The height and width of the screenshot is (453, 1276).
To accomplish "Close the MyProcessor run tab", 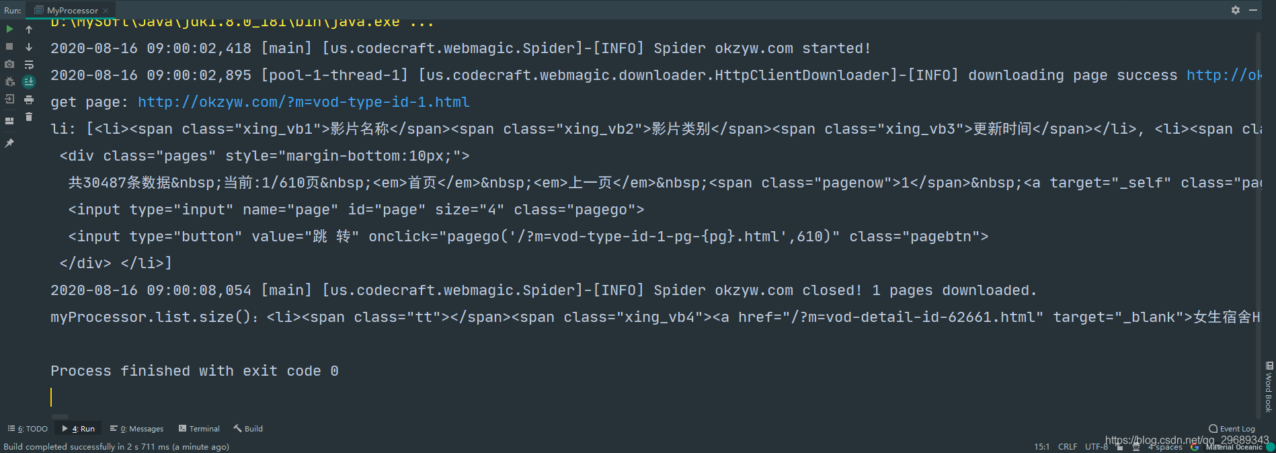I will pyautogui.click(x=106, y=11).
